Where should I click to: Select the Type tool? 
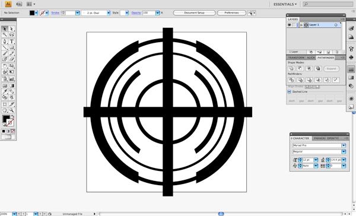[12, 42]
